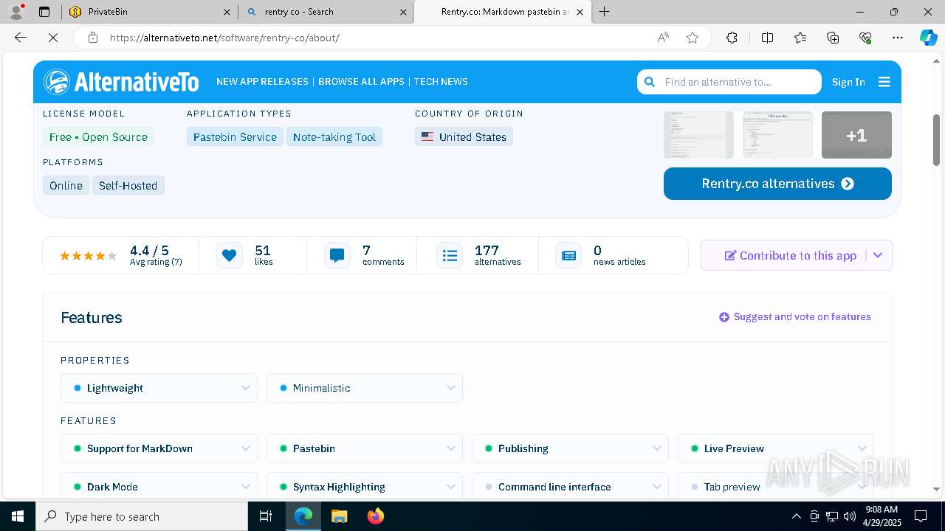Expand the Publishing feature
Viewport: 945px width, 531px height.
pyautogui.click(x=570, y=448)
